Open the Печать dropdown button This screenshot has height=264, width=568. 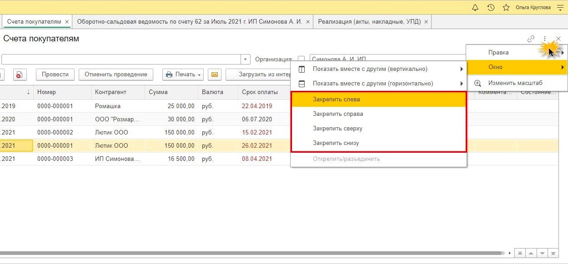point(183,75)
